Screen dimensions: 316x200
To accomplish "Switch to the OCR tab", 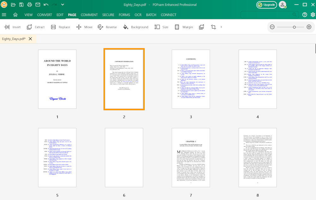I will click(x=138, y=15).
